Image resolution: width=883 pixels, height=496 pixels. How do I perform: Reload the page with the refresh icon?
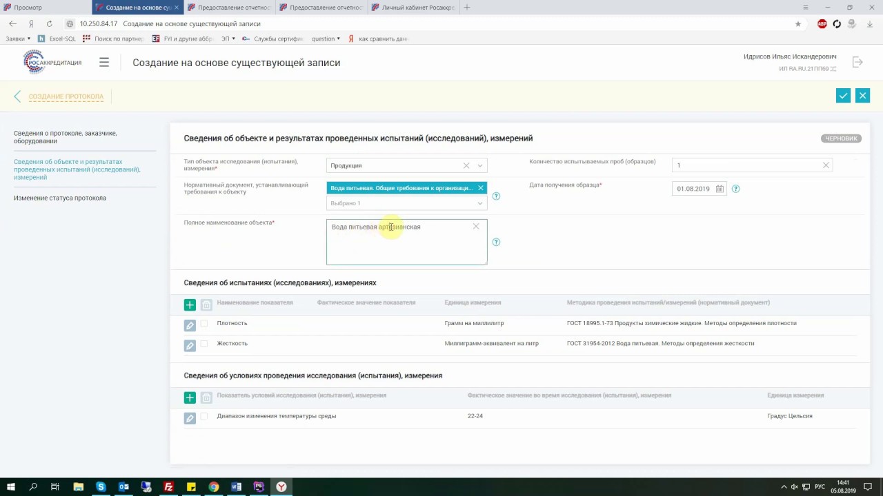pyautogui.click(x=49, y=23)
